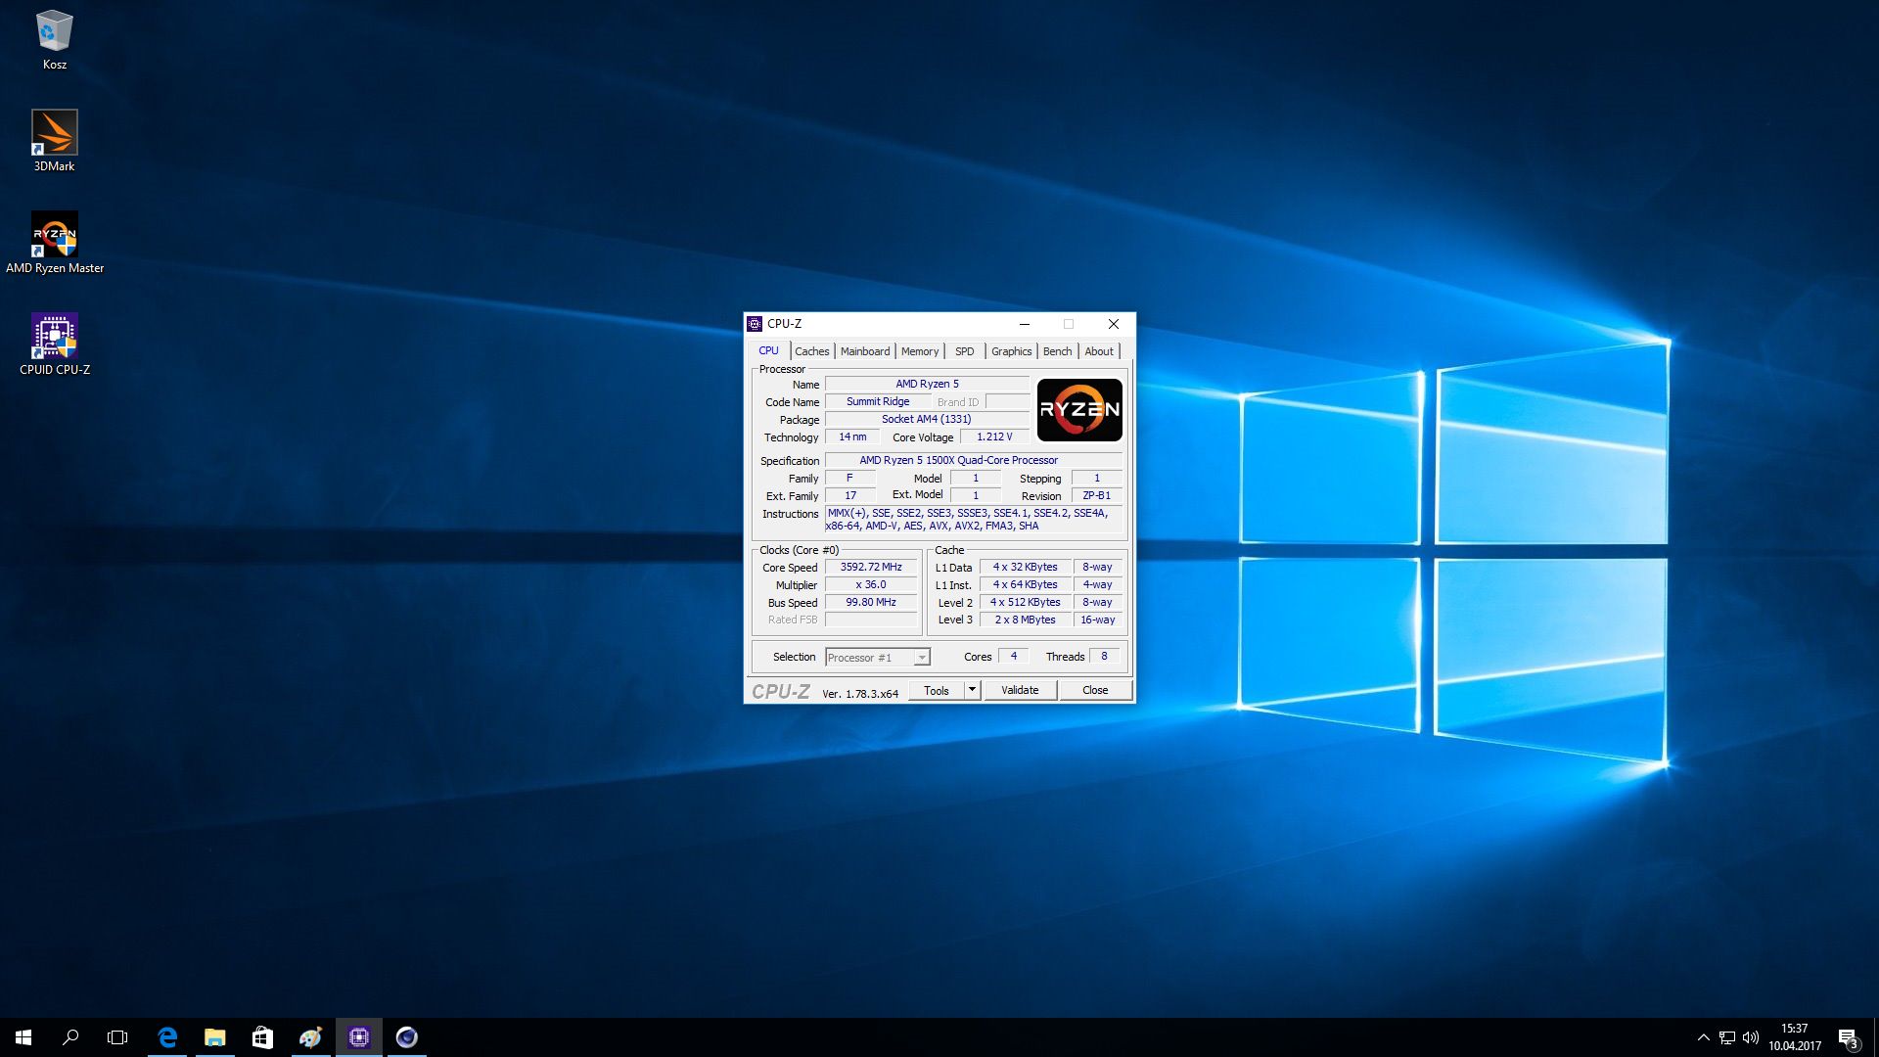This screenshot has height=1057, width=1879.
Task: Expand the Processor #1 selection dropdown
Action: (921, 658)
